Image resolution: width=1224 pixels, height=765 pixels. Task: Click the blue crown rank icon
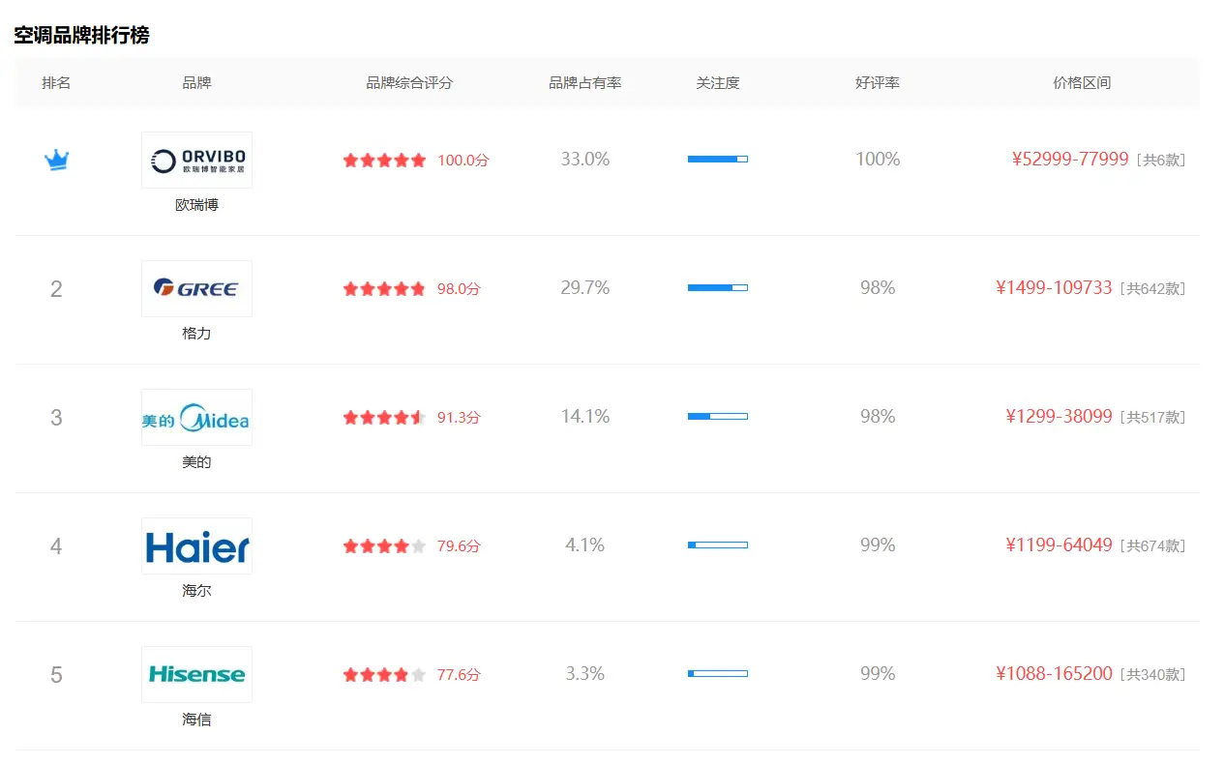56,160
